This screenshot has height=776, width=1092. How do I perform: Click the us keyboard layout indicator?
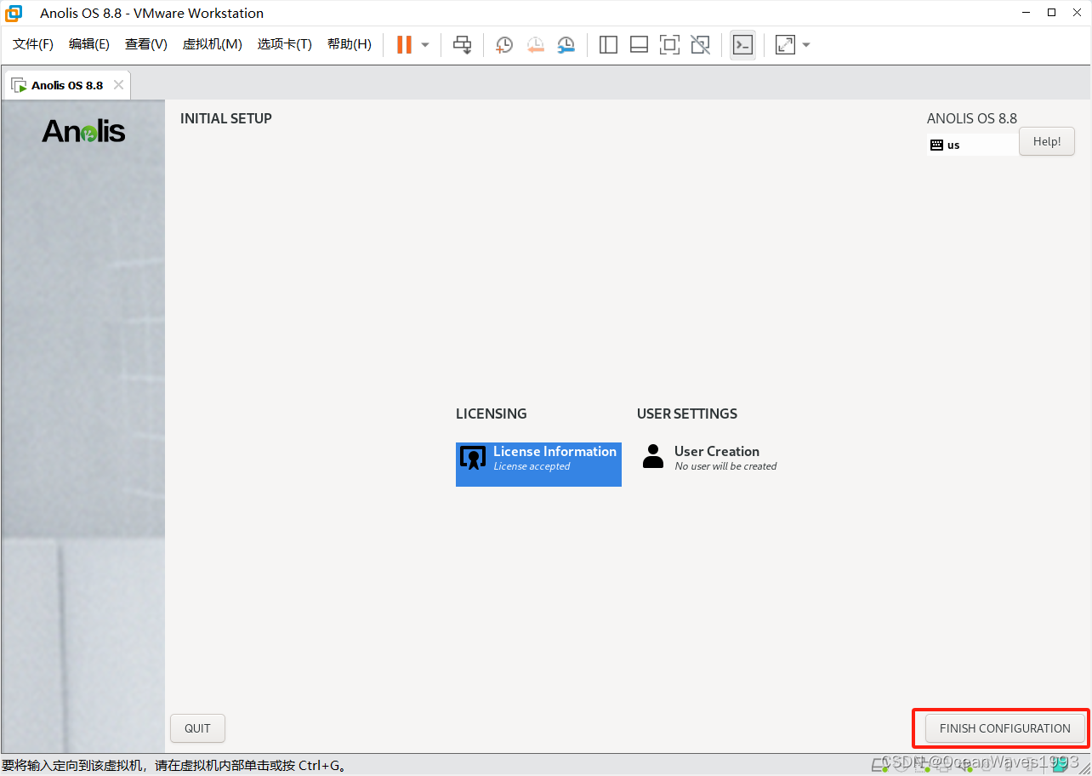(972, 145)
